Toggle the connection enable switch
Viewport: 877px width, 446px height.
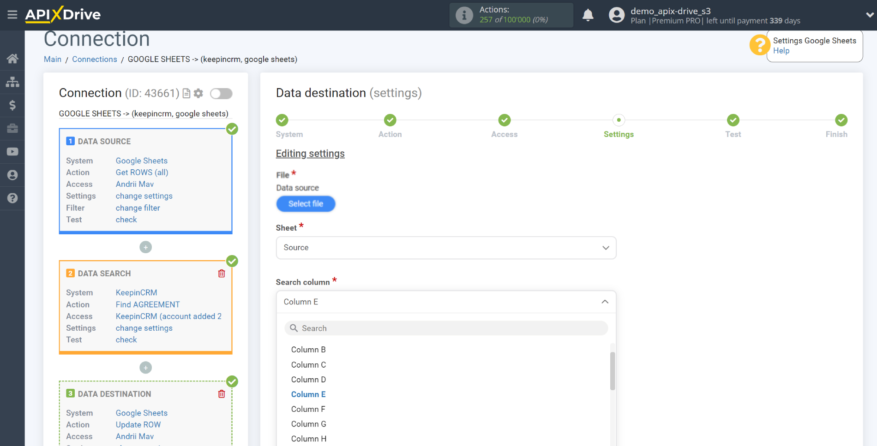coord(221,94)
